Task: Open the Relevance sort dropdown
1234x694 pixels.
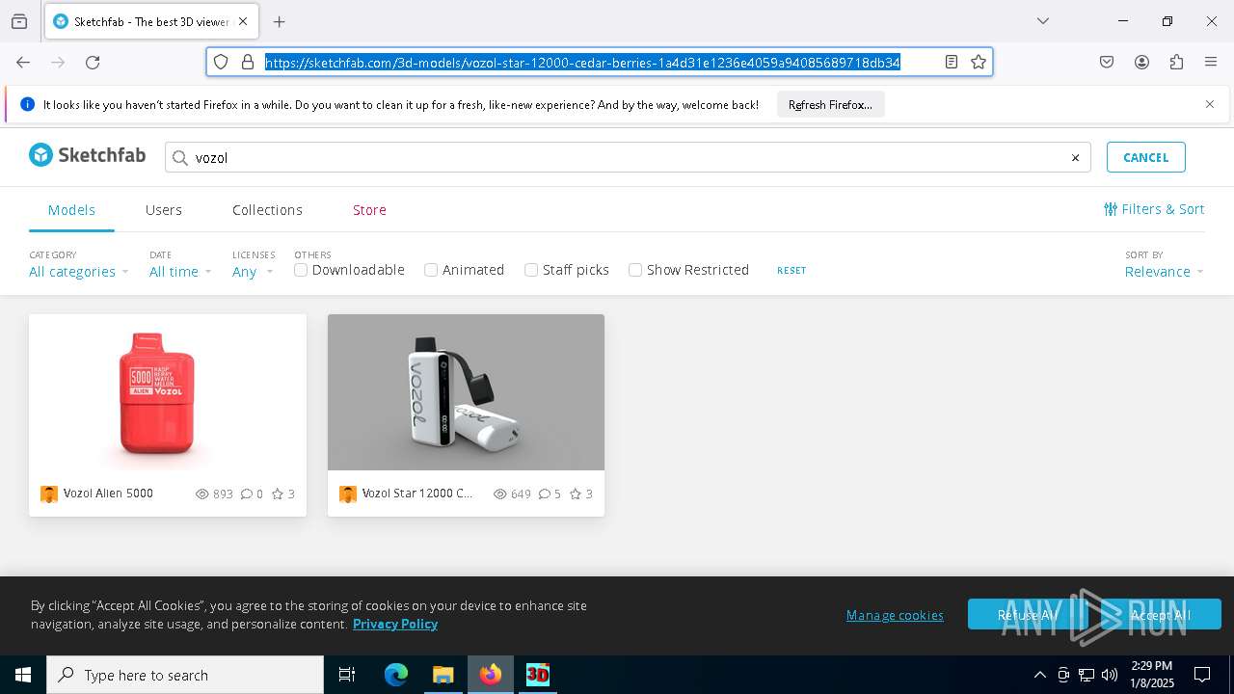Action: click(1164, 272)
